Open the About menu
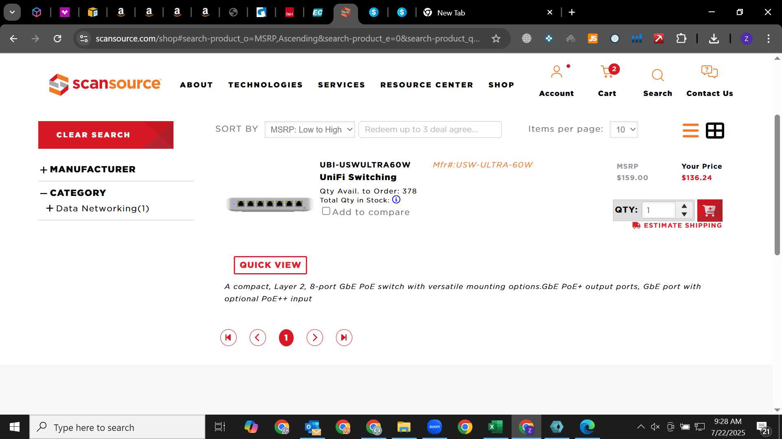This screenshot has width=782, height=439. (196, 85)
